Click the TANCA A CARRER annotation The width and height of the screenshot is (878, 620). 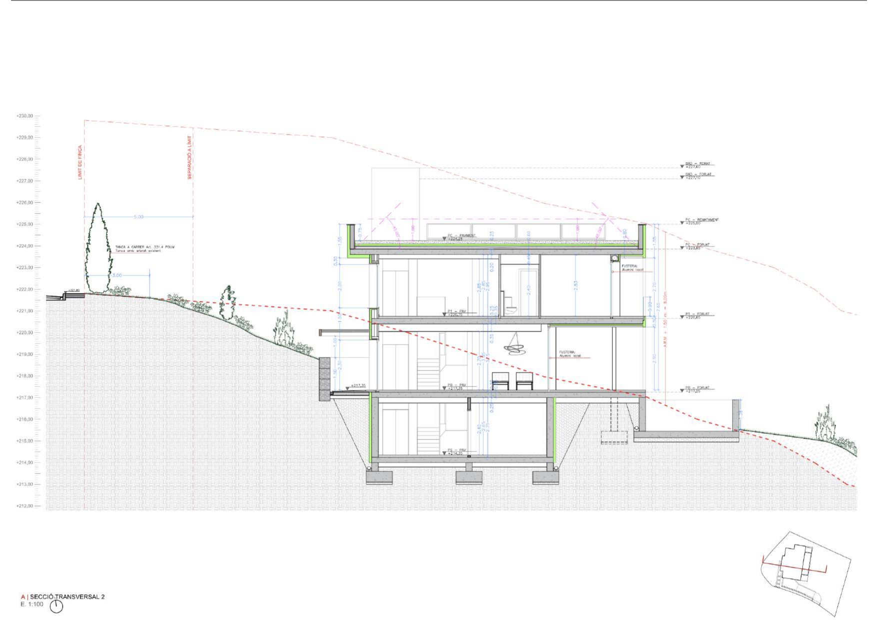145,248
